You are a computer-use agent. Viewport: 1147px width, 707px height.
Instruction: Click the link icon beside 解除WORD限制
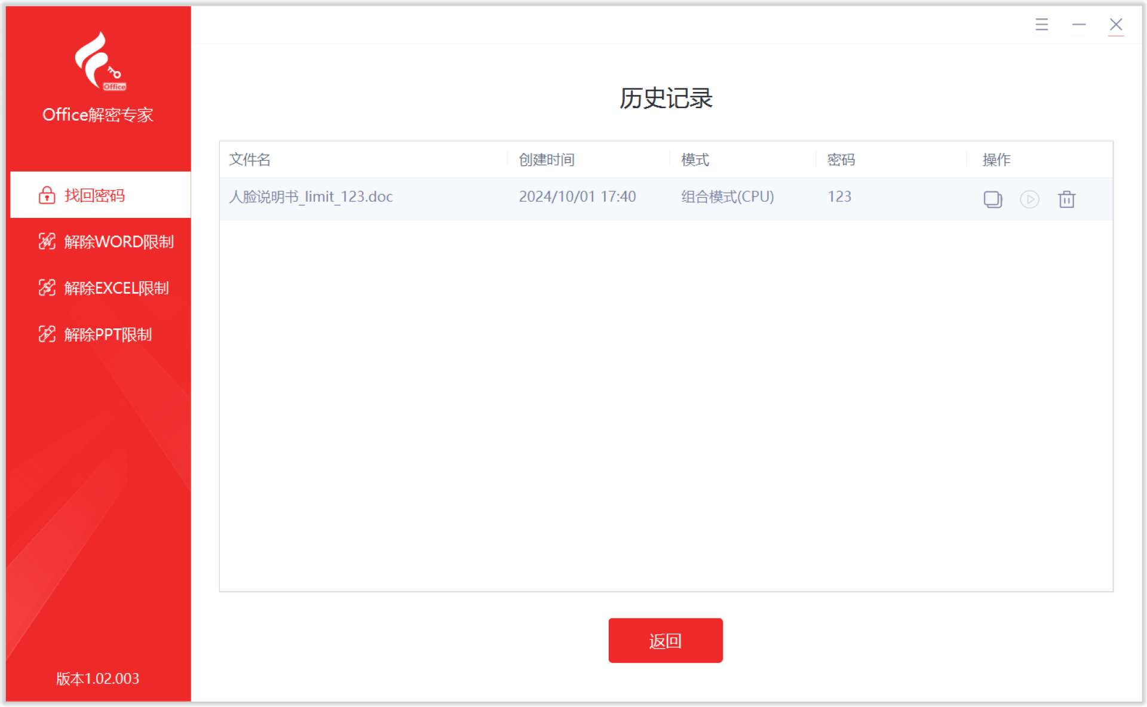[x=47, y=241]
